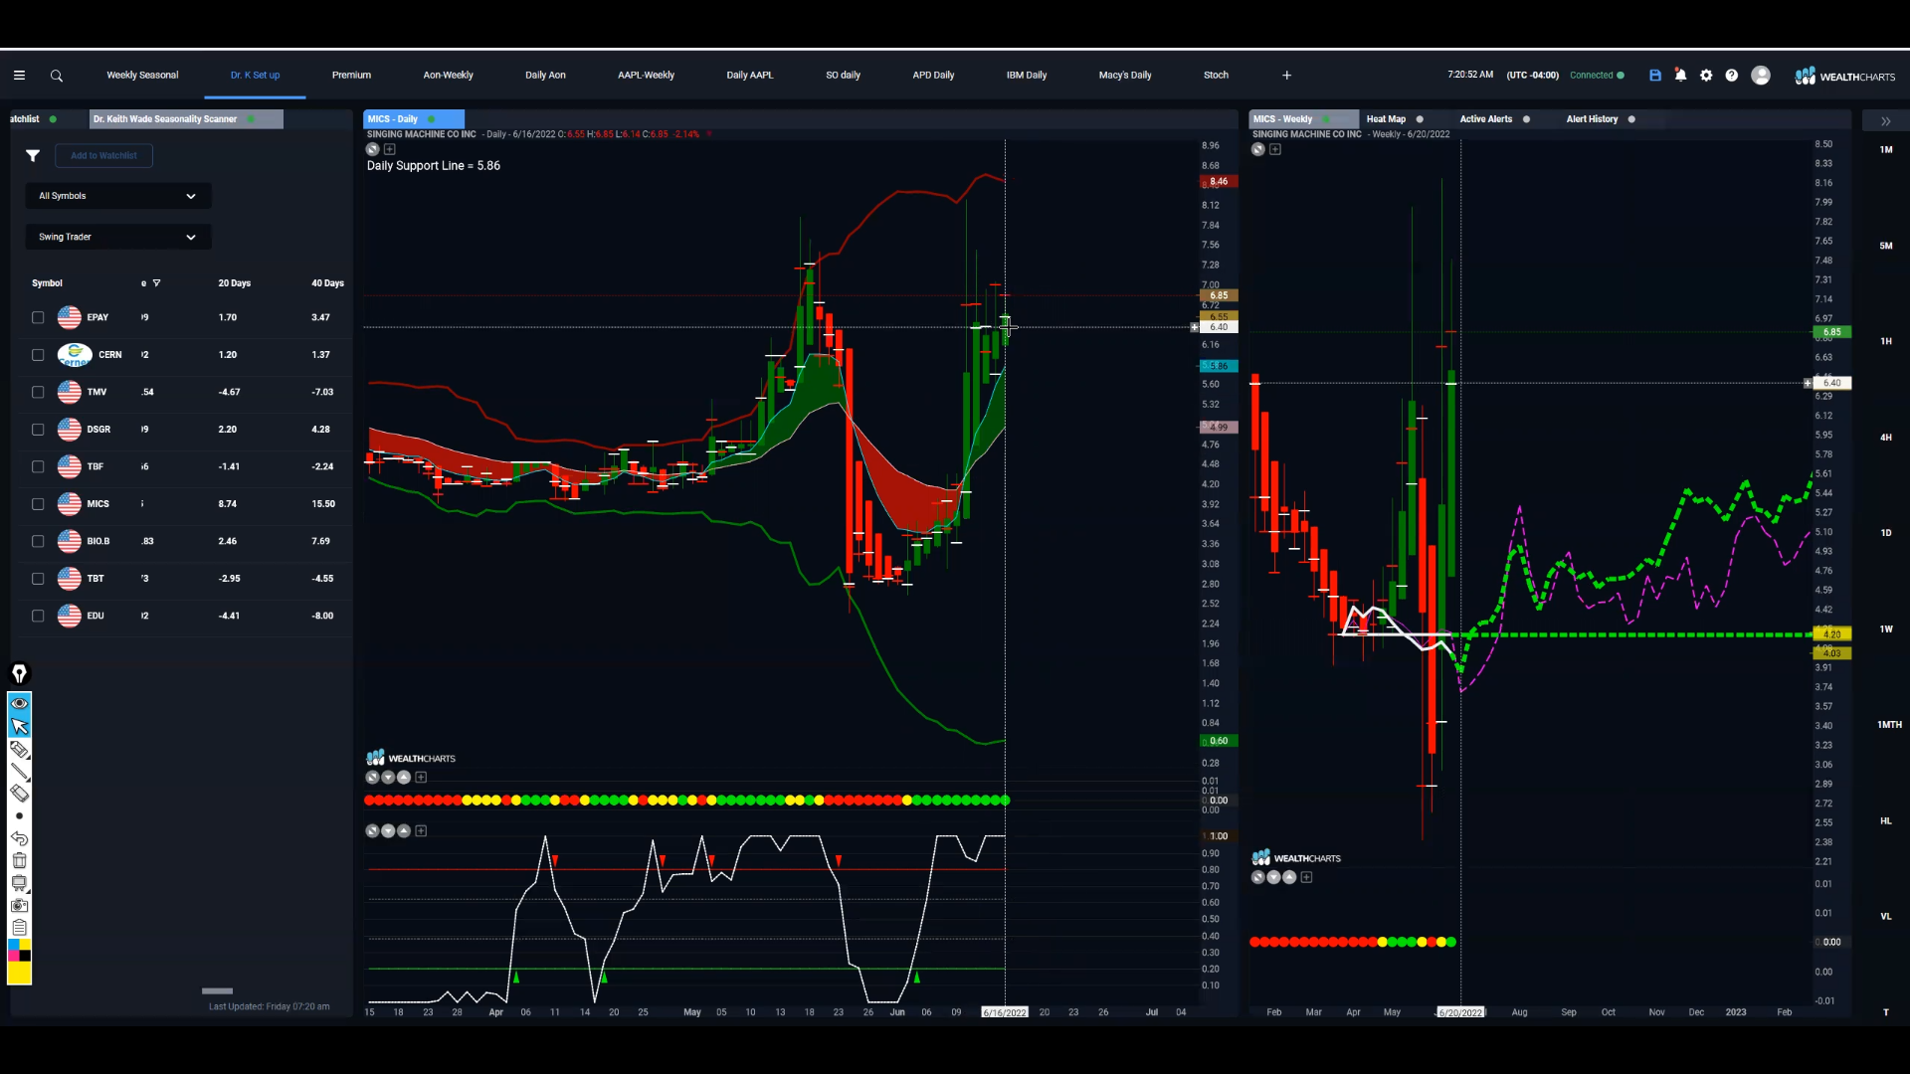
Task: Select the arrow pointer tool
Action: [x=19, y=726]
